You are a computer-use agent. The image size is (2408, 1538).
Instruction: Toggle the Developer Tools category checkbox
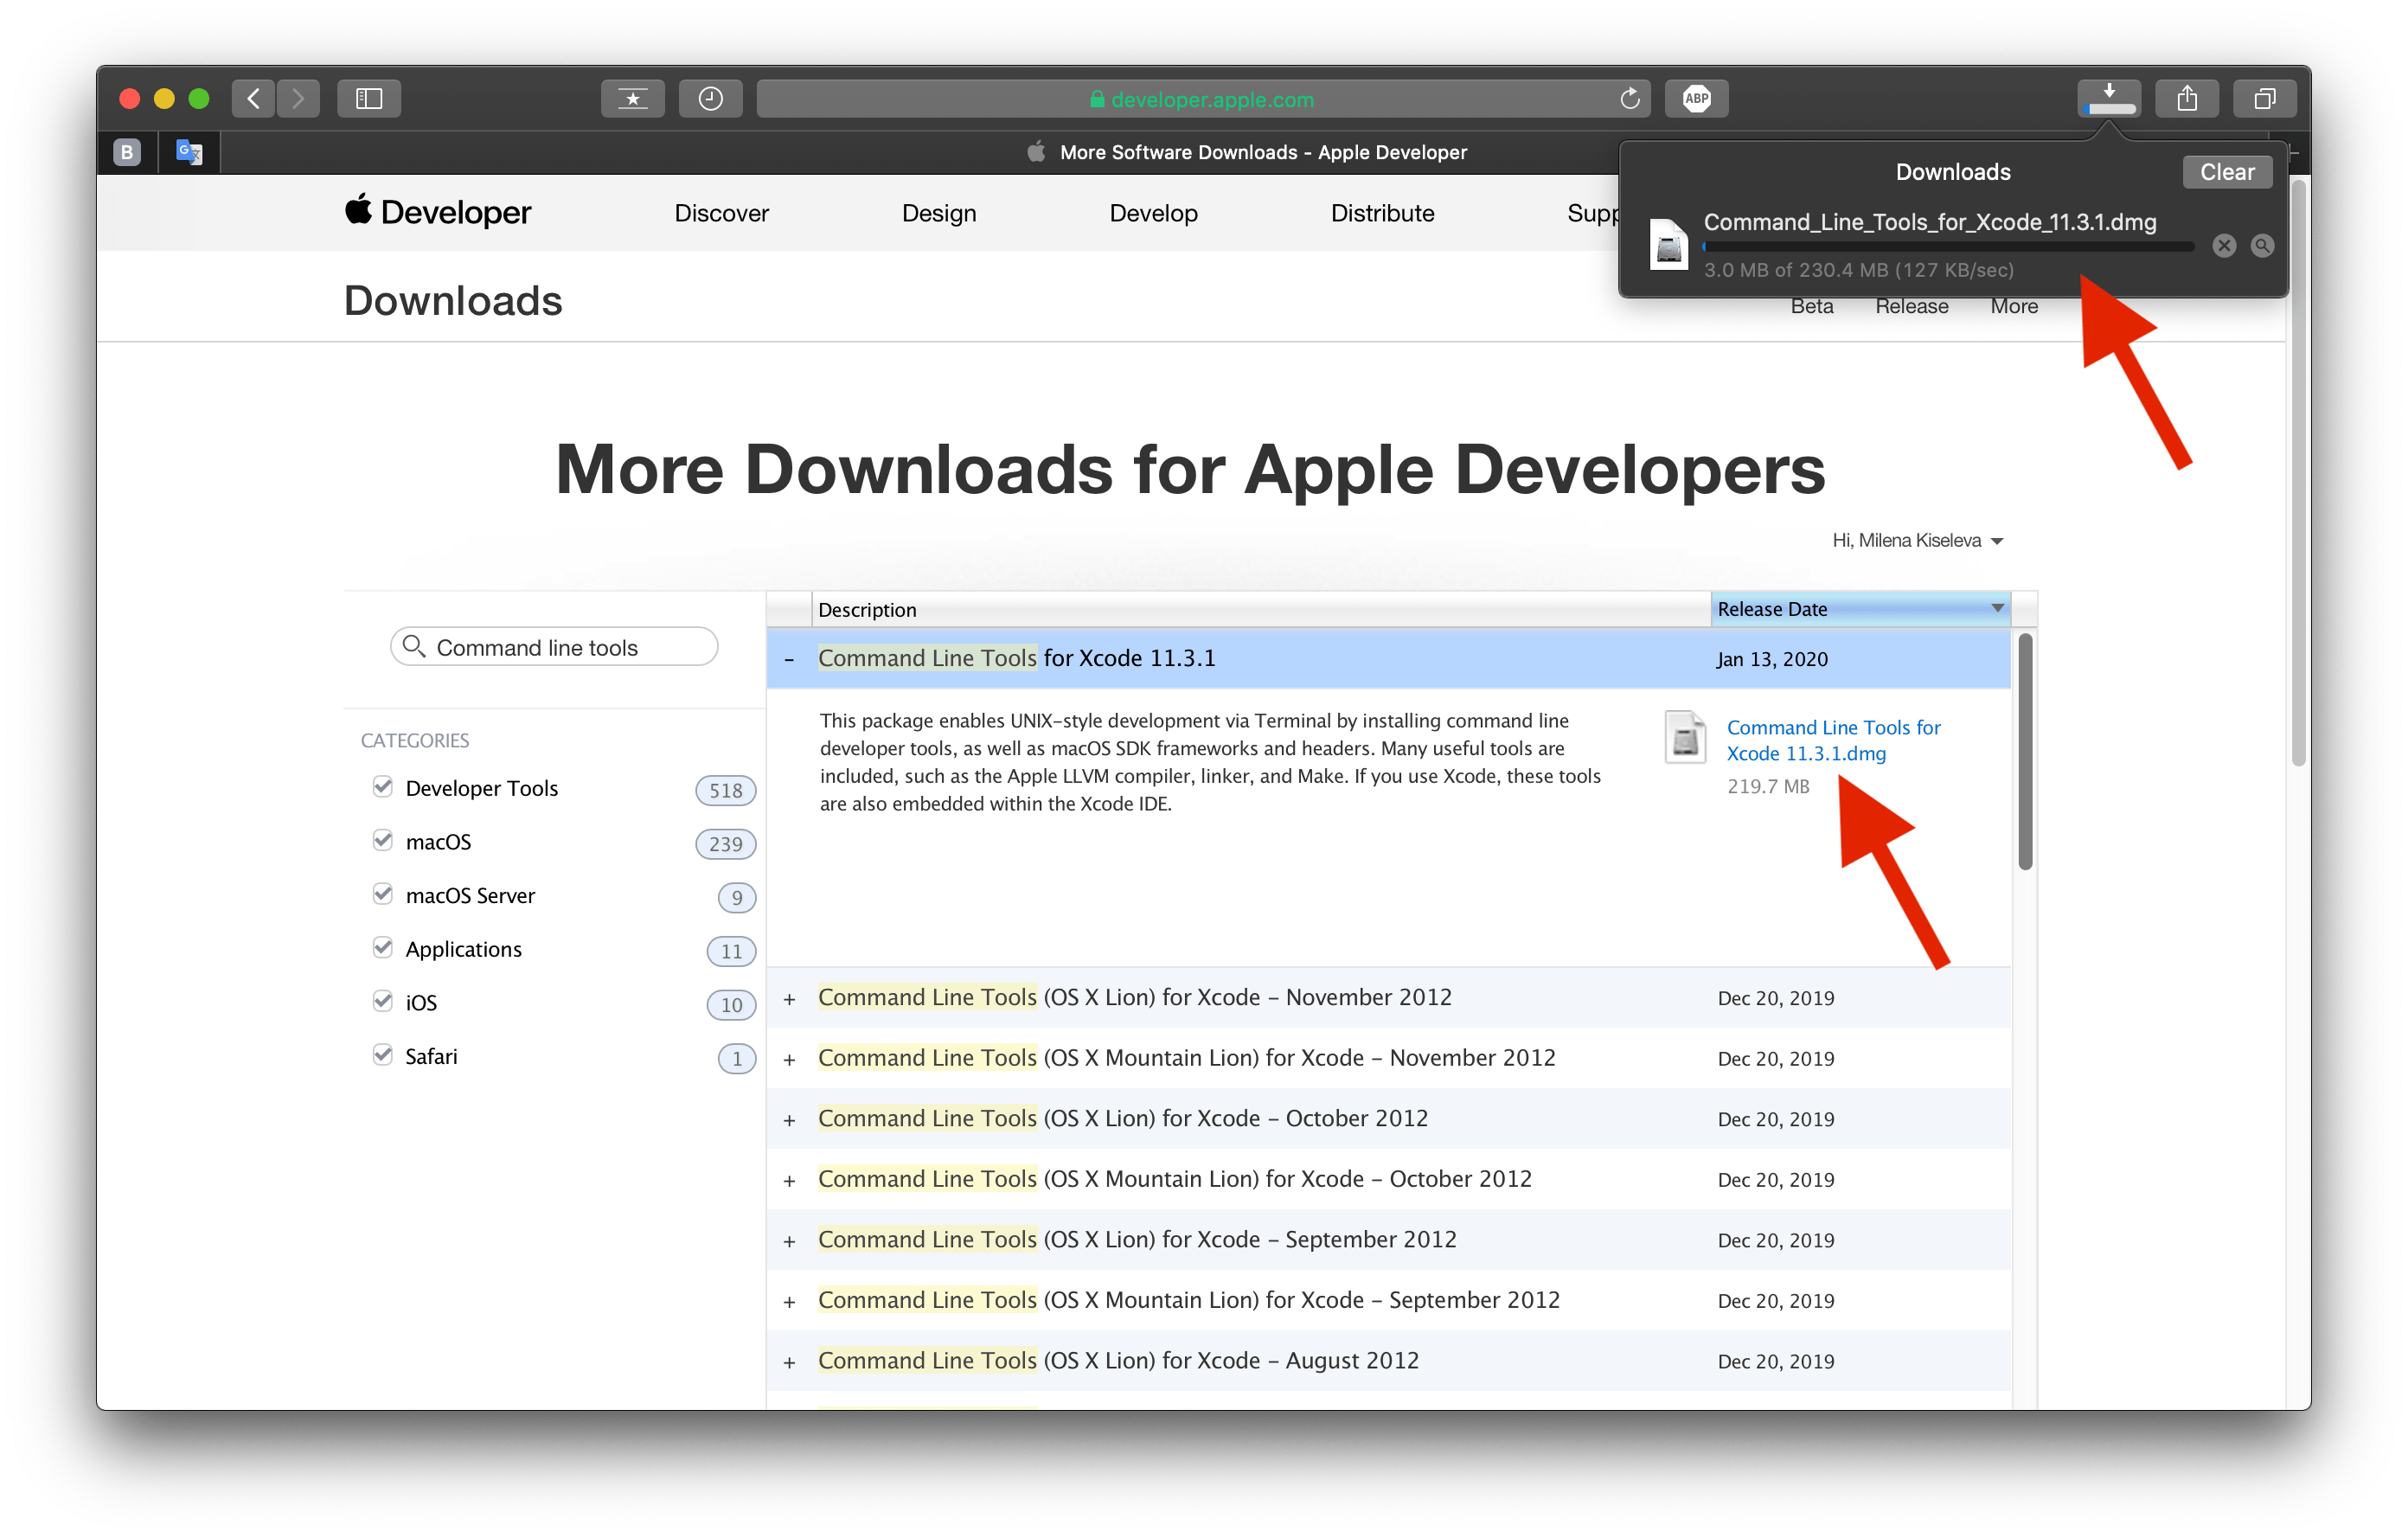click(382, 786)
